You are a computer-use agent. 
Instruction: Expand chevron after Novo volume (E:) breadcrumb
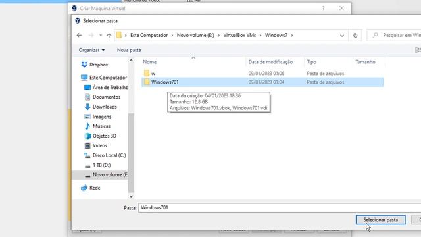tap(218, 35)
